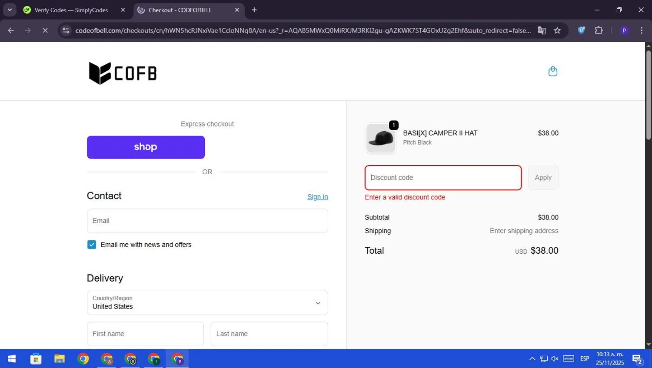Screen dimensions: 652x368
Task: Open the Windows Start menu
Action: pyautogui.click(x=12, y=359)
